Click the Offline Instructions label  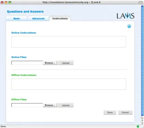[x=24, y=75]
